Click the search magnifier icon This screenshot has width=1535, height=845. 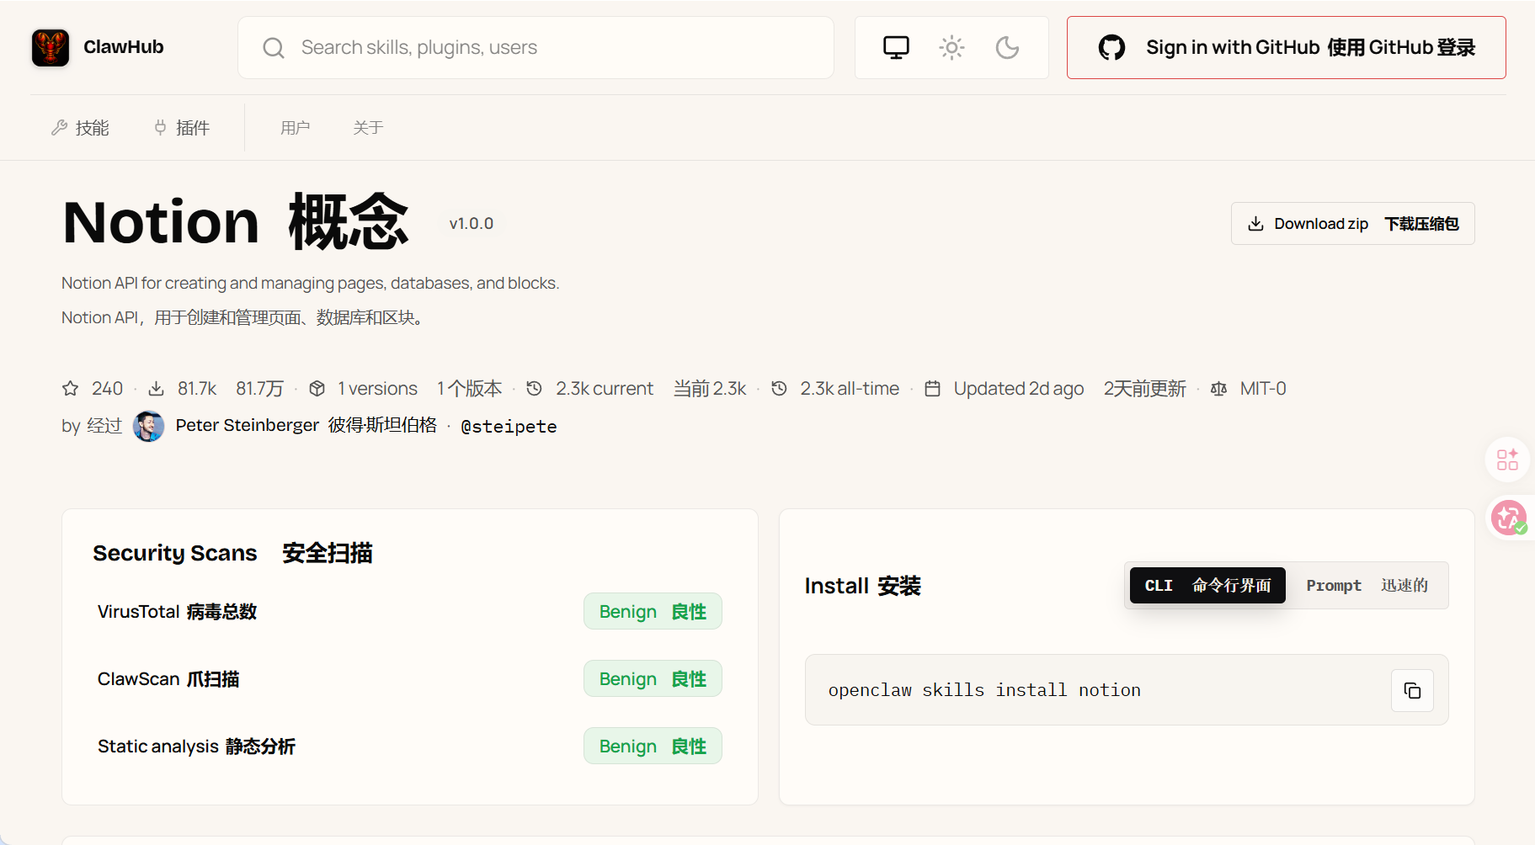point(274,48)
